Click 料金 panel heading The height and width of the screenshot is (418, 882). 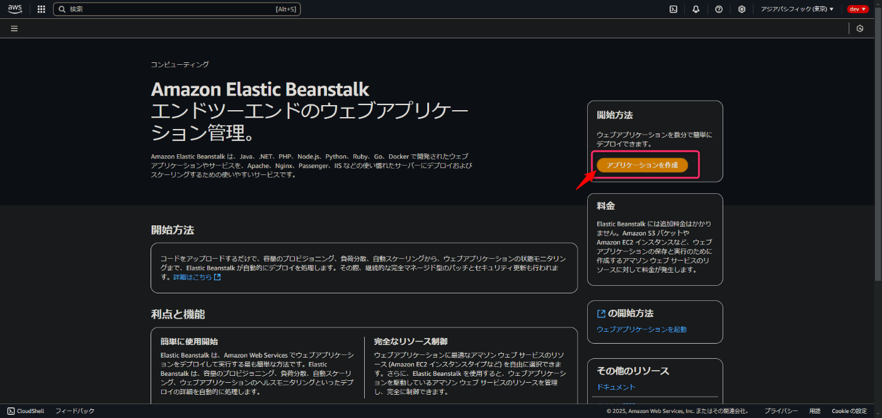tap(605, 206)
